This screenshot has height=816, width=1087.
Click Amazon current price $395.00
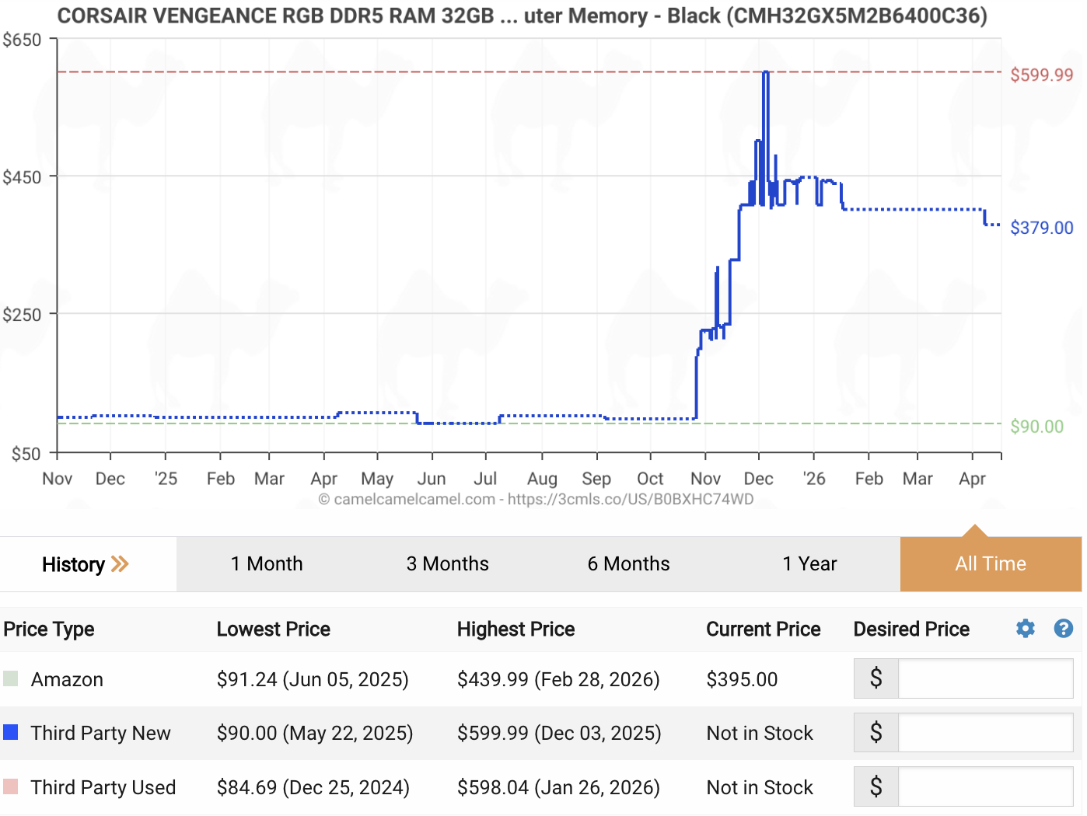pyautogui.click(x=742, y=679)
